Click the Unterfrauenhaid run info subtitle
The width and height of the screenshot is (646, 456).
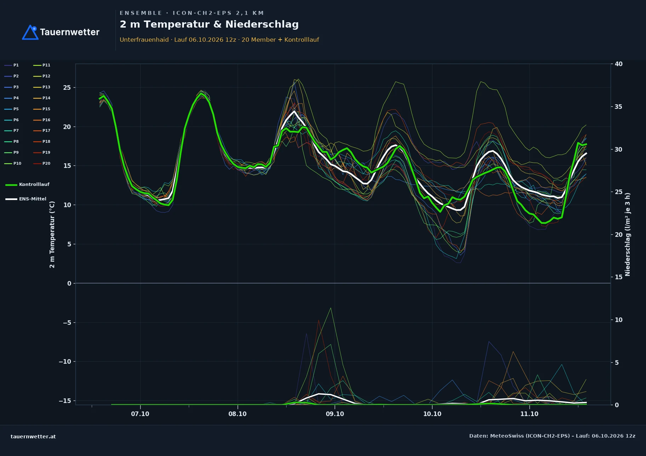tap(219, 40)
